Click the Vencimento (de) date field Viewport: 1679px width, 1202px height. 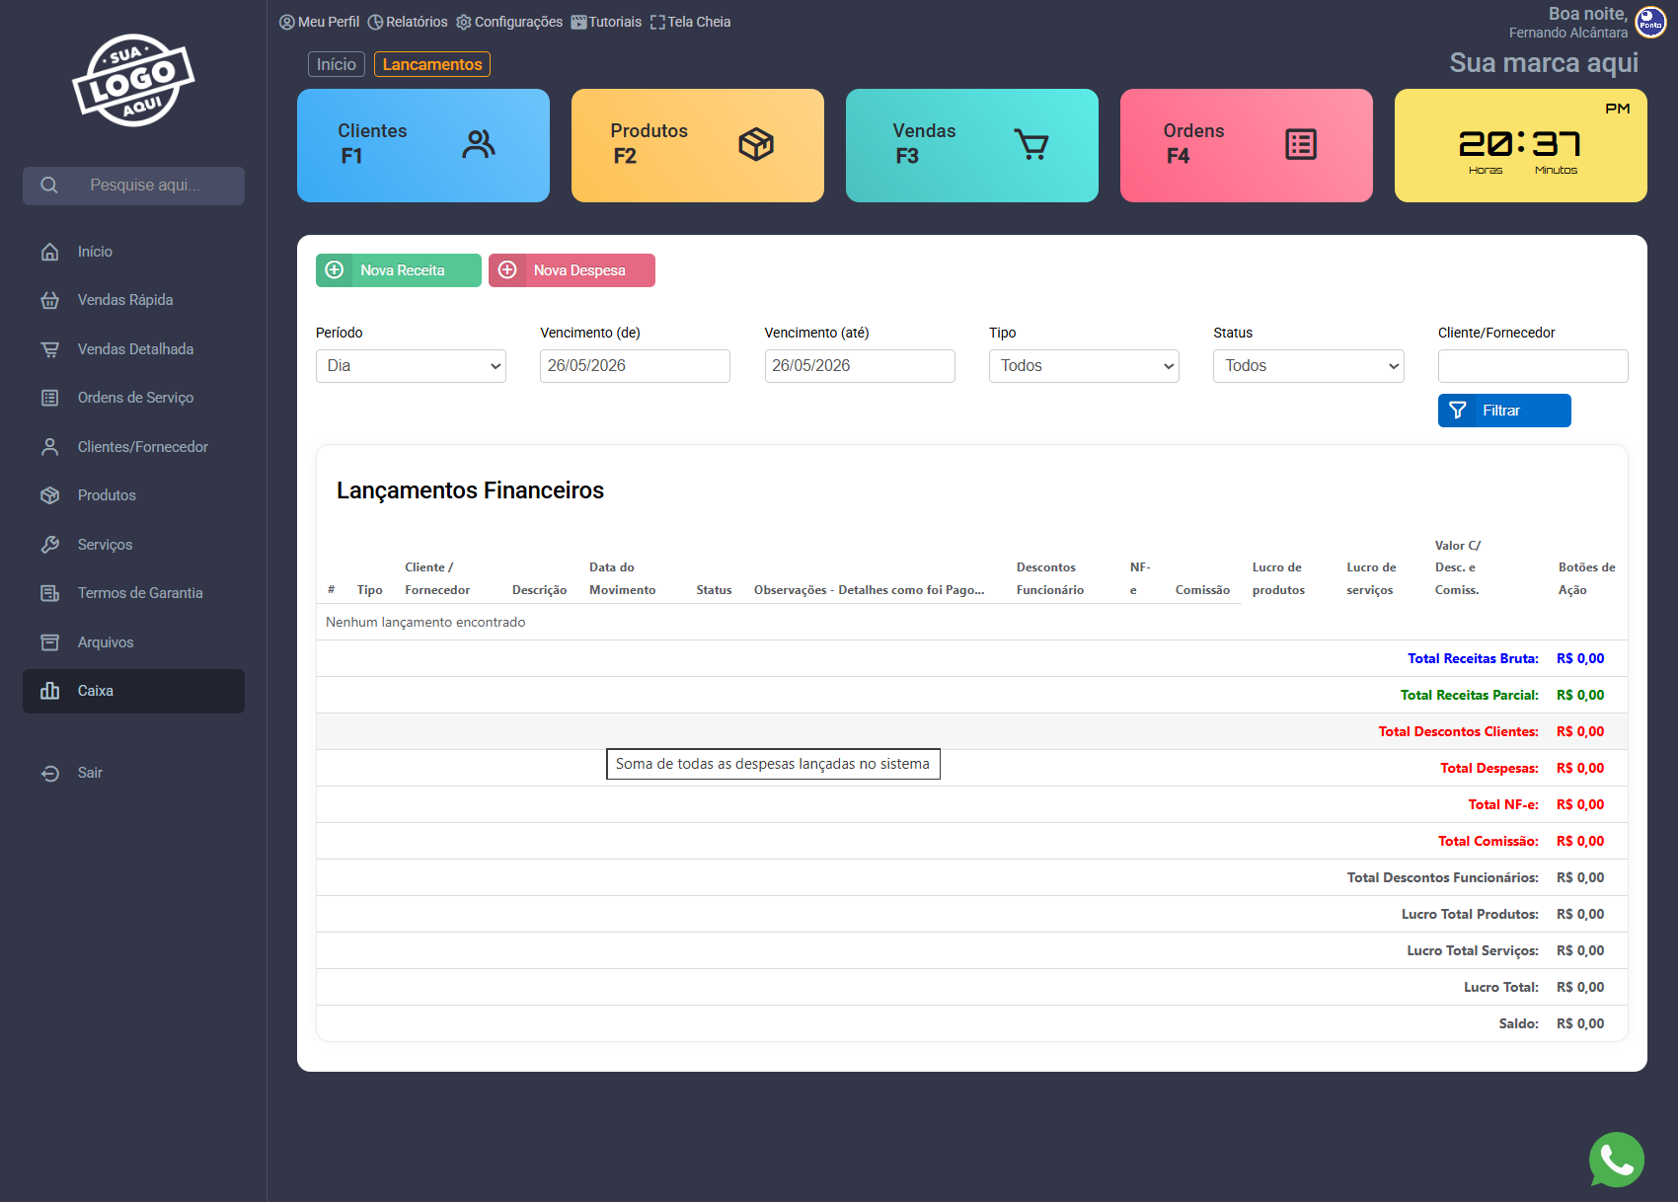[635, 366]
